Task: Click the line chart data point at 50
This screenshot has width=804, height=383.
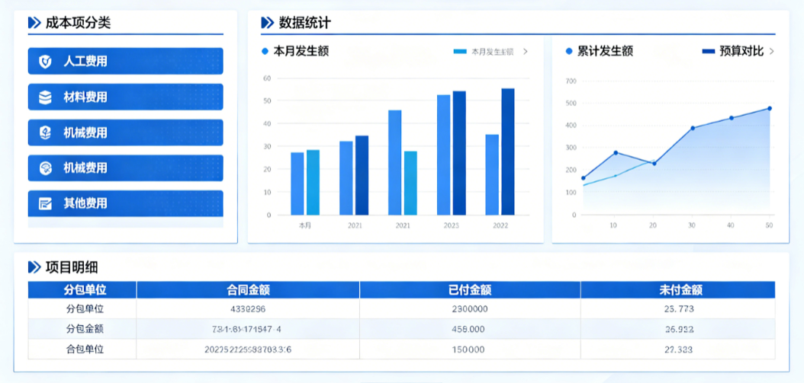Action: coord(770,109)
